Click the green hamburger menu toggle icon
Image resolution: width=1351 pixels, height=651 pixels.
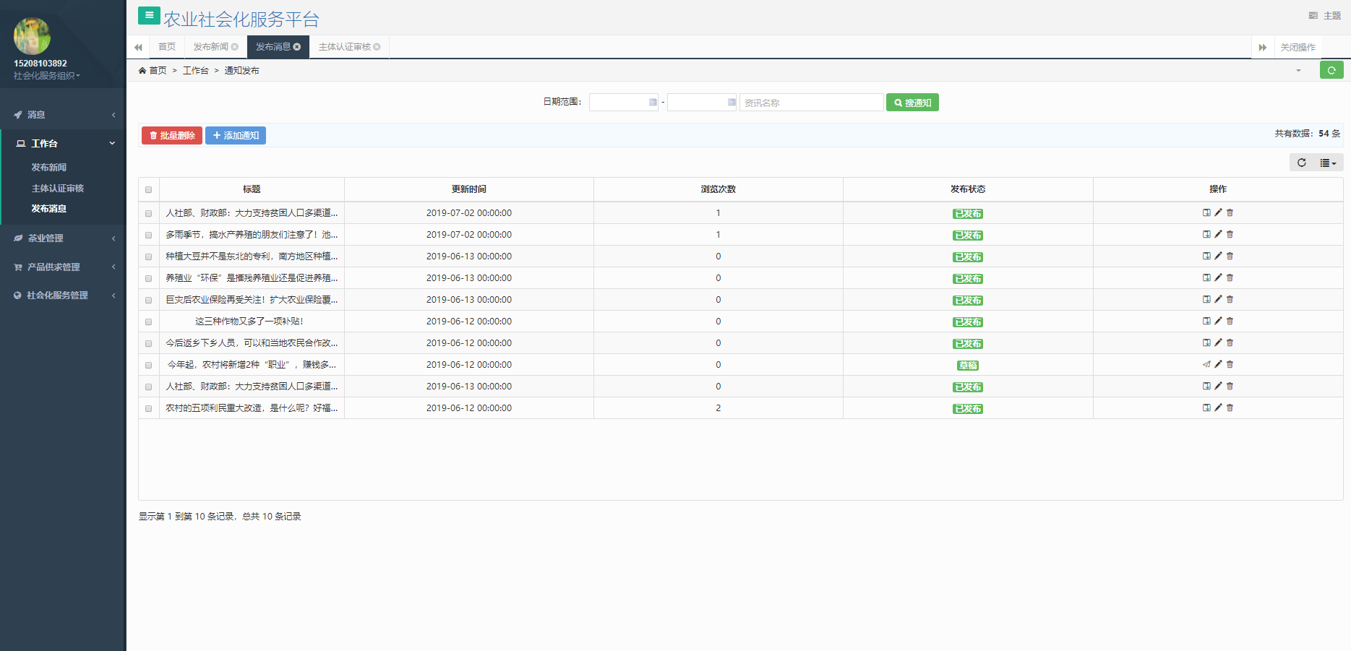pos(149,15)
